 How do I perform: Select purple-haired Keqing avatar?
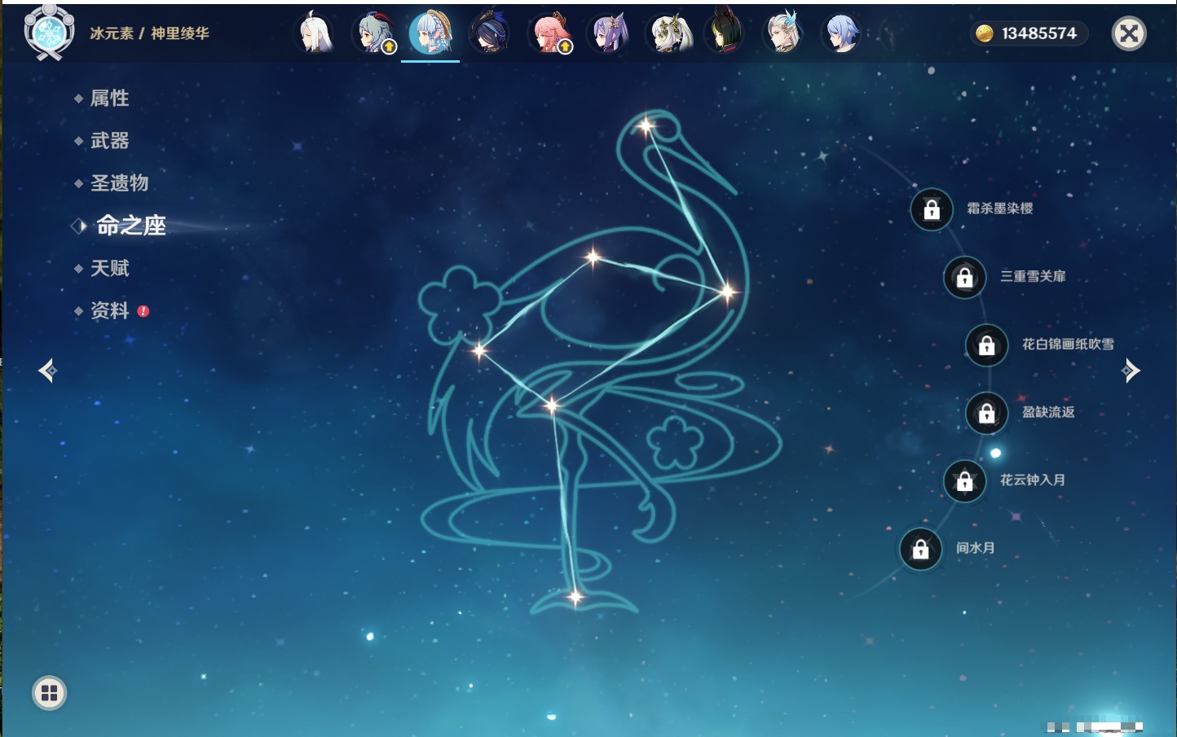tap(609, 33)
